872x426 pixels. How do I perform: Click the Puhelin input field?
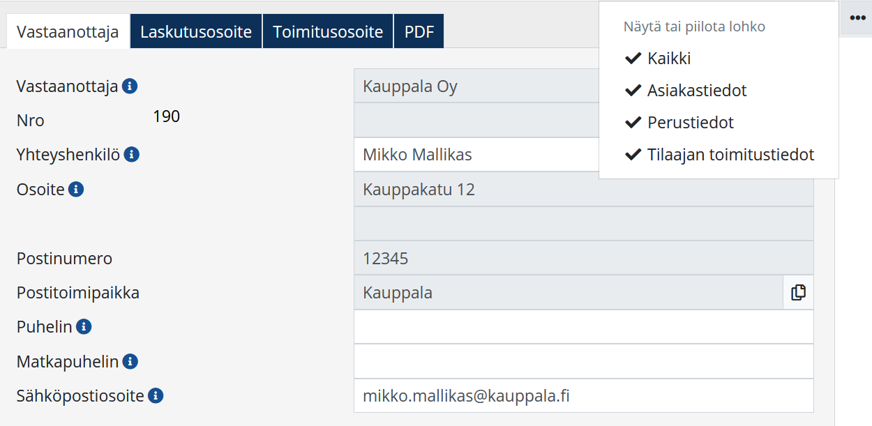point(583,327)
